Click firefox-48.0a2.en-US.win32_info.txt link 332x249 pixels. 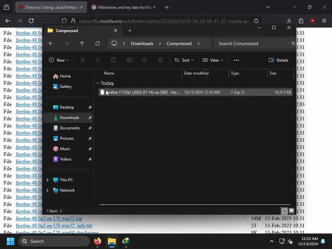pyautogui.click(x=54, y=226)
